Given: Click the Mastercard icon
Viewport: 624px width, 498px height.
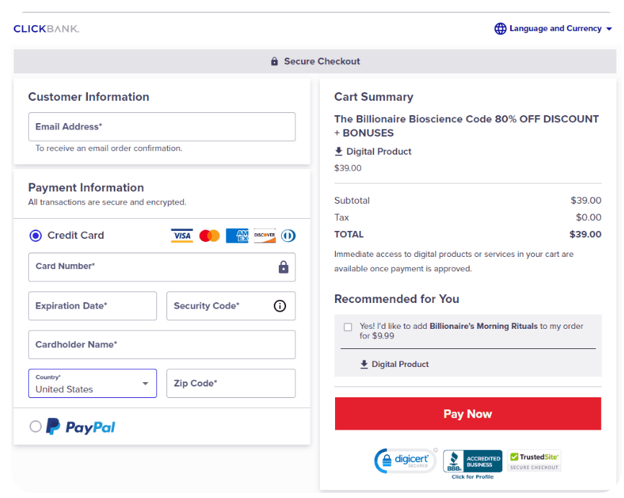Looking at the screenshot, I should 210,235.
